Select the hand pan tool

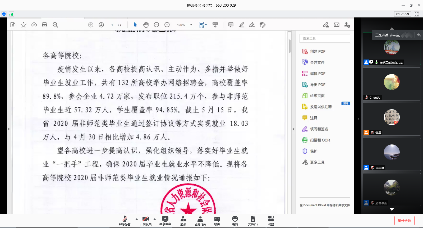click(x=146, y=25)
